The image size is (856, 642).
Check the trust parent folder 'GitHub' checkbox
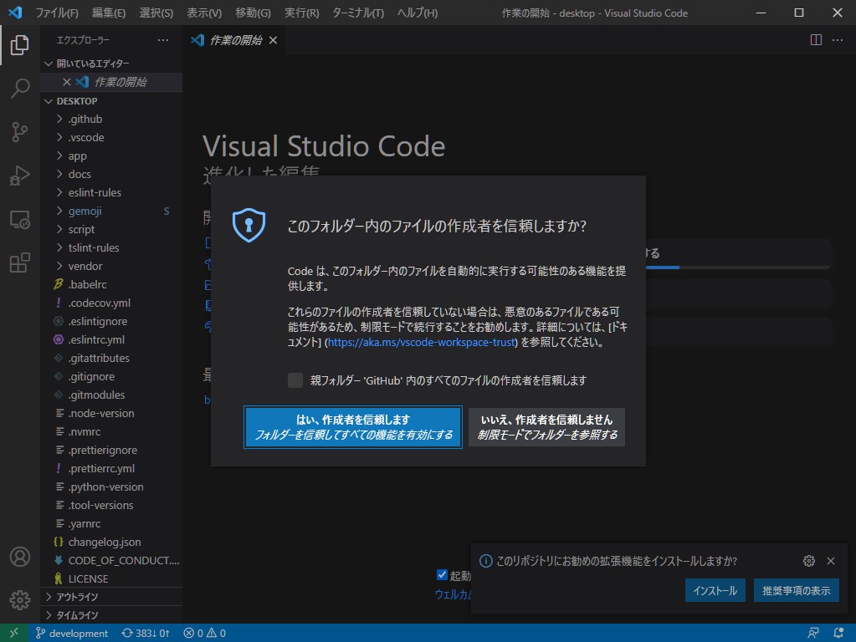click(x=295, y=380)
